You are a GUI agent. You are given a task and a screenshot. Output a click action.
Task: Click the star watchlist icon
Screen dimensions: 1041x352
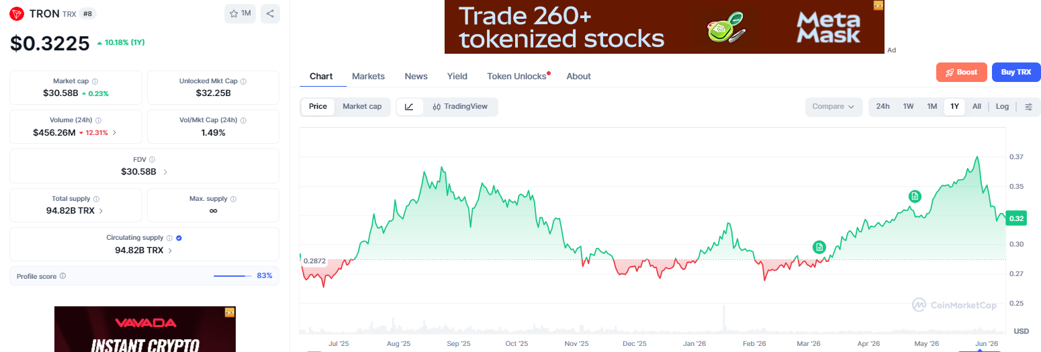pos(234,13)
